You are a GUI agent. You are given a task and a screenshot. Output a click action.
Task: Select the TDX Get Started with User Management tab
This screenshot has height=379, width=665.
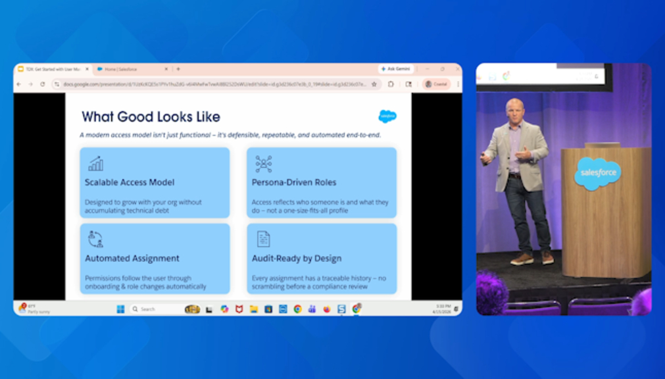[51, 69]
